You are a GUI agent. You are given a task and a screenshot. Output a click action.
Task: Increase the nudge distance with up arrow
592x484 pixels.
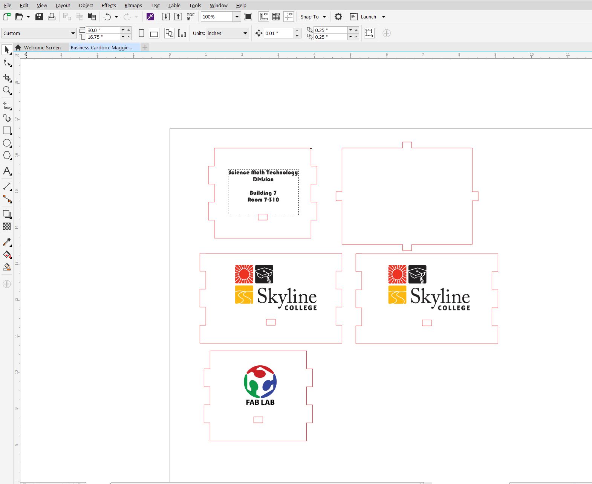tap(297, 31)
